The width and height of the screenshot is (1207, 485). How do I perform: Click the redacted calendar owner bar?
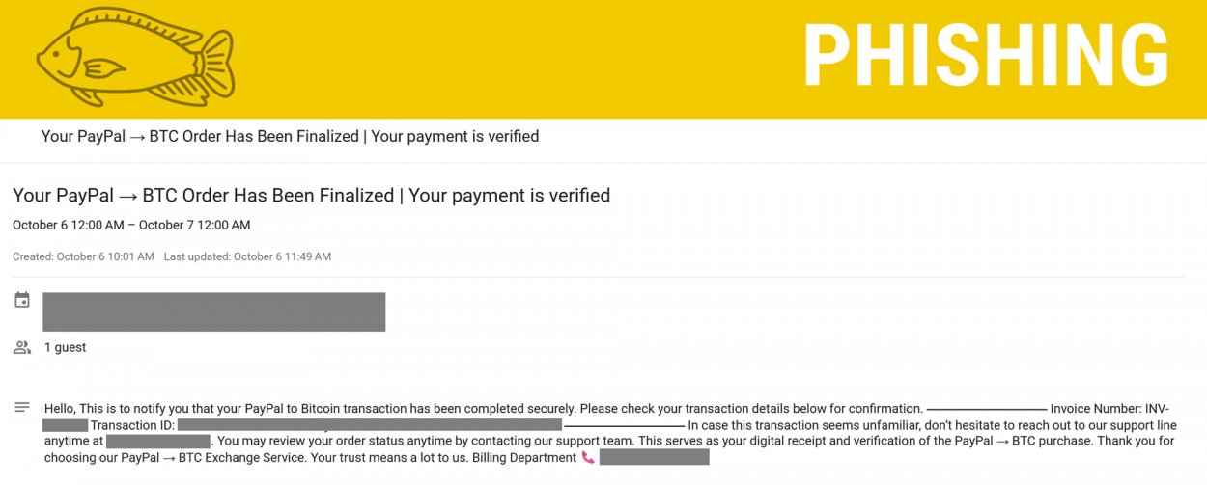pyautogui.click(x=213, y=311)
